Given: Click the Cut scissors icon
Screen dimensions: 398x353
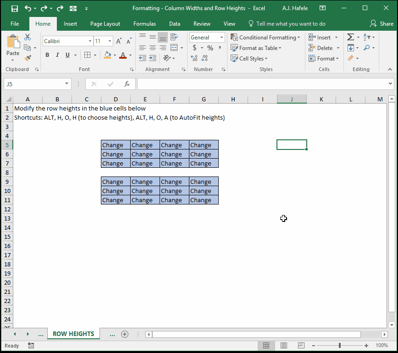Looking at the screenshot, I should 28,37.
